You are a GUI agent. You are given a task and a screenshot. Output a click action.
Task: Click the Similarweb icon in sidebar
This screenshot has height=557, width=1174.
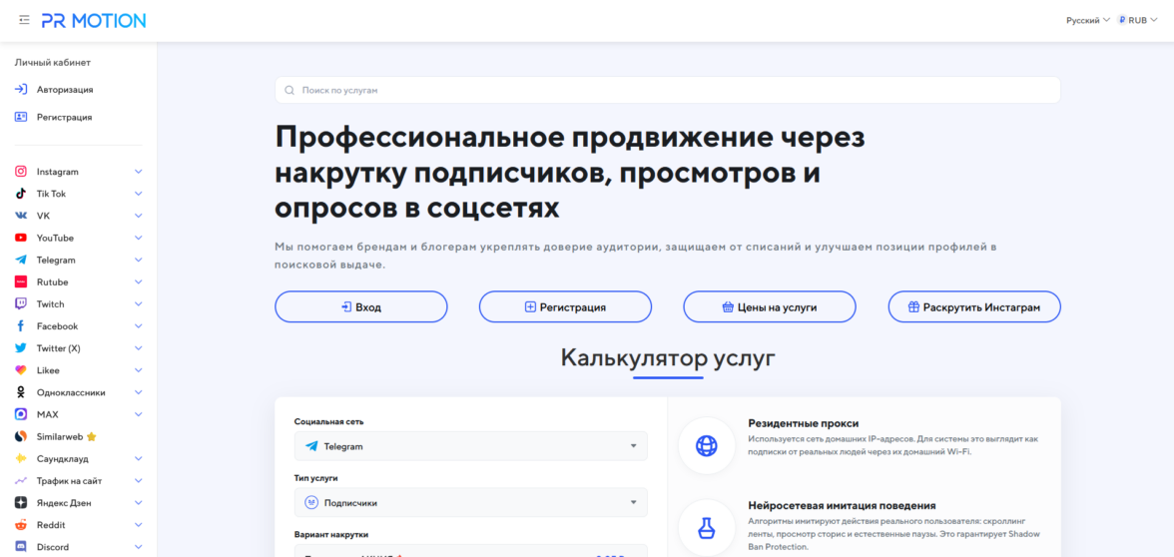pyautogui.click(x=21, y=436)
